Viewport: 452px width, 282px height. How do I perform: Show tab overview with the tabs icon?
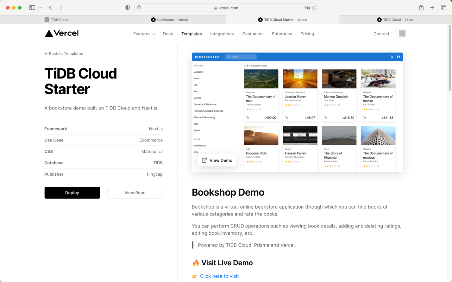point(443,7)
